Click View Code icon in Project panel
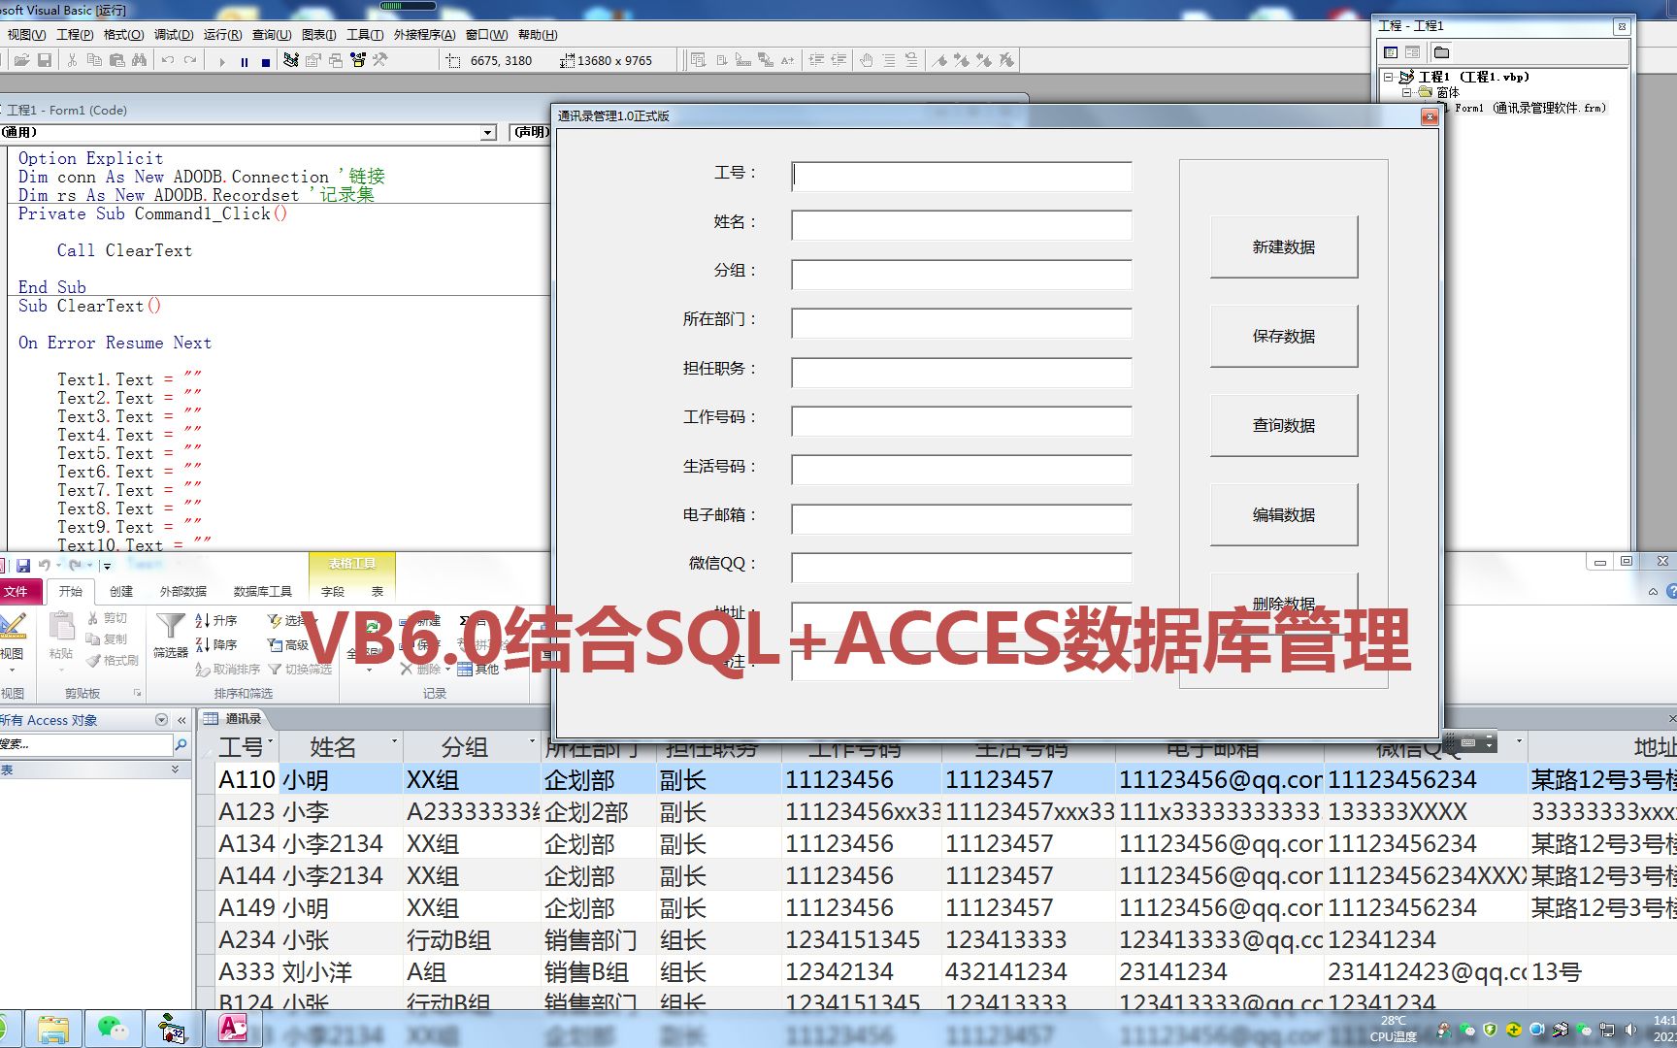The height and width of the screenshot is (1048, 1677). click(x=1391, y=52)
